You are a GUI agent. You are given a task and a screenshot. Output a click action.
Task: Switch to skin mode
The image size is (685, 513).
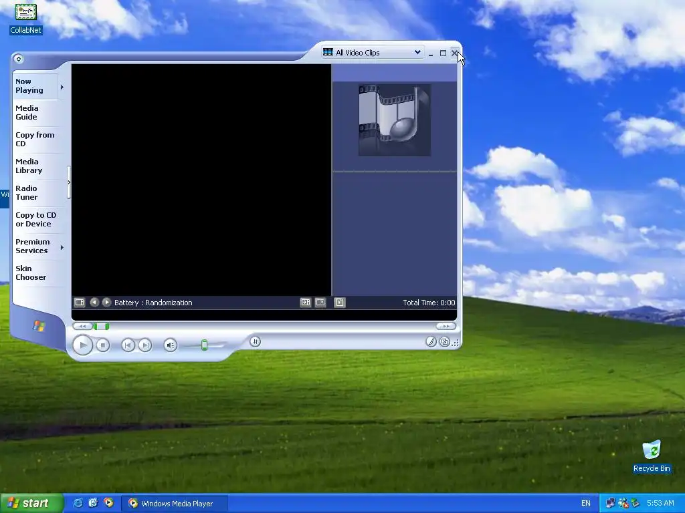click(x=444, y=341)
